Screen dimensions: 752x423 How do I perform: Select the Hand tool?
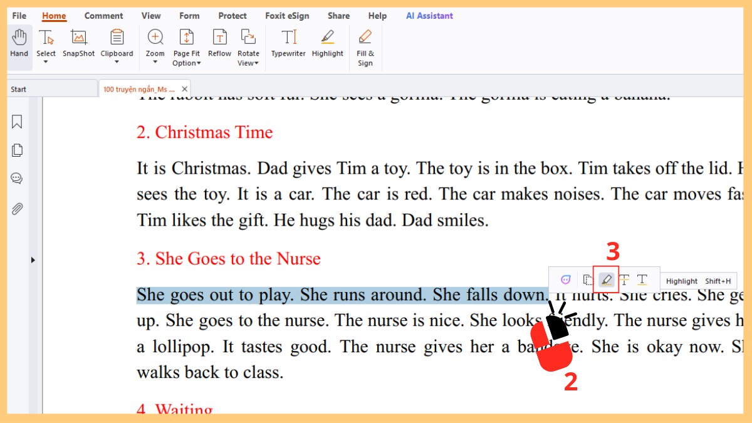coord(19,43)
